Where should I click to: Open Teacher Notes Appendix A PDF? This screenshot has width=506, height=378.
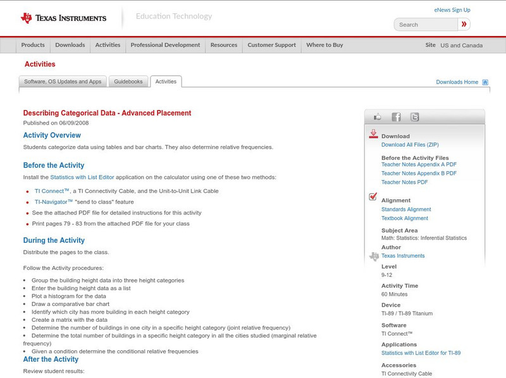click(x=419, y=165)
